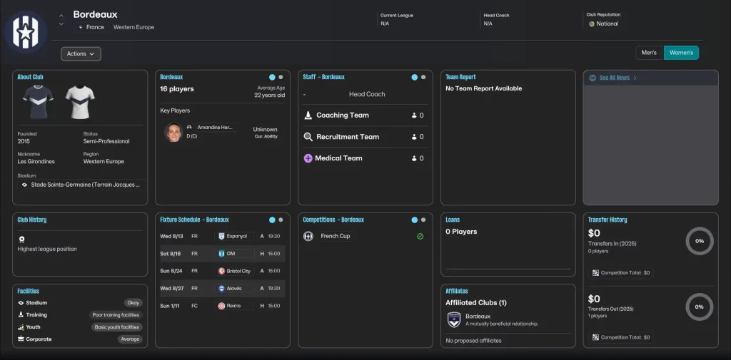Open the Stade Sainte-Germaine stadium chip

click(81, 185)
